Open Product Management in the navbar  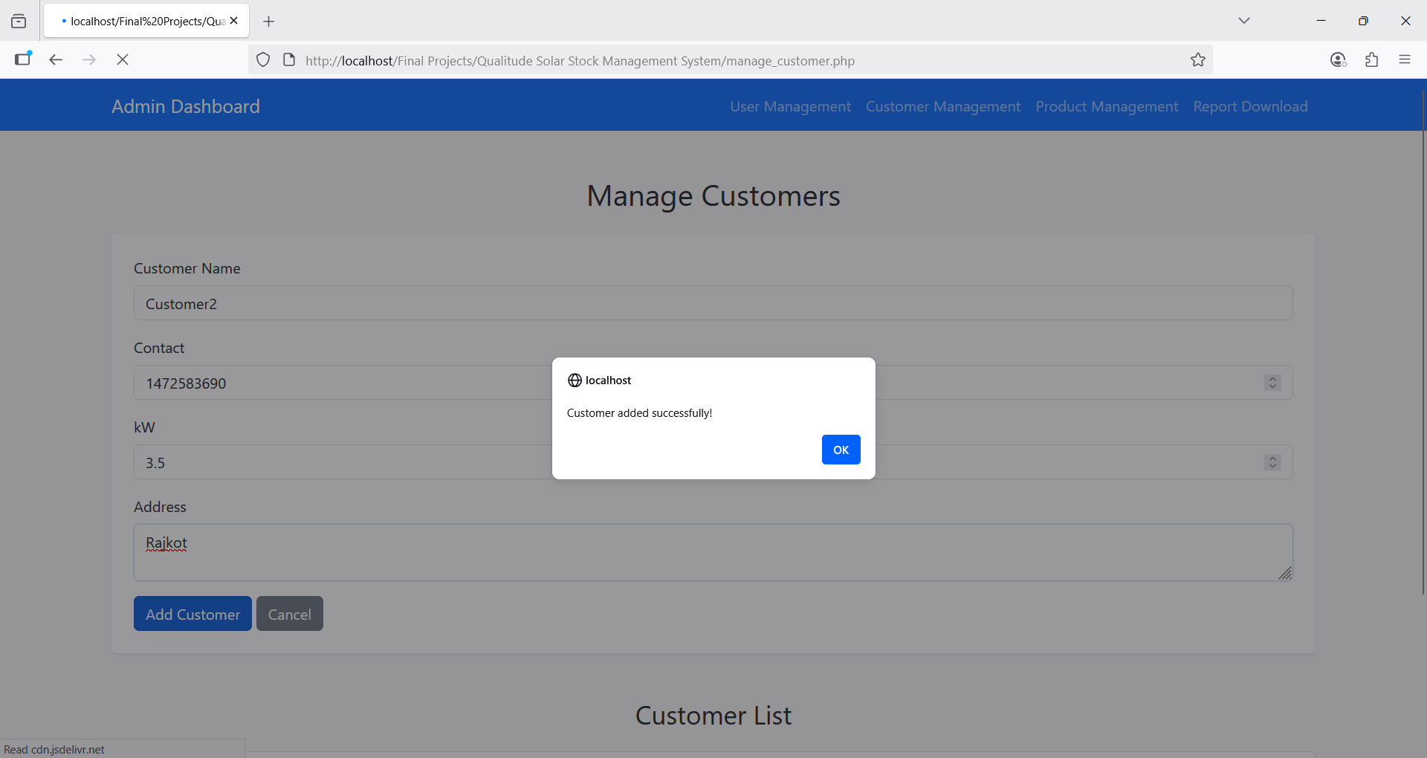pyautogui.click(x=1107, y=106)
